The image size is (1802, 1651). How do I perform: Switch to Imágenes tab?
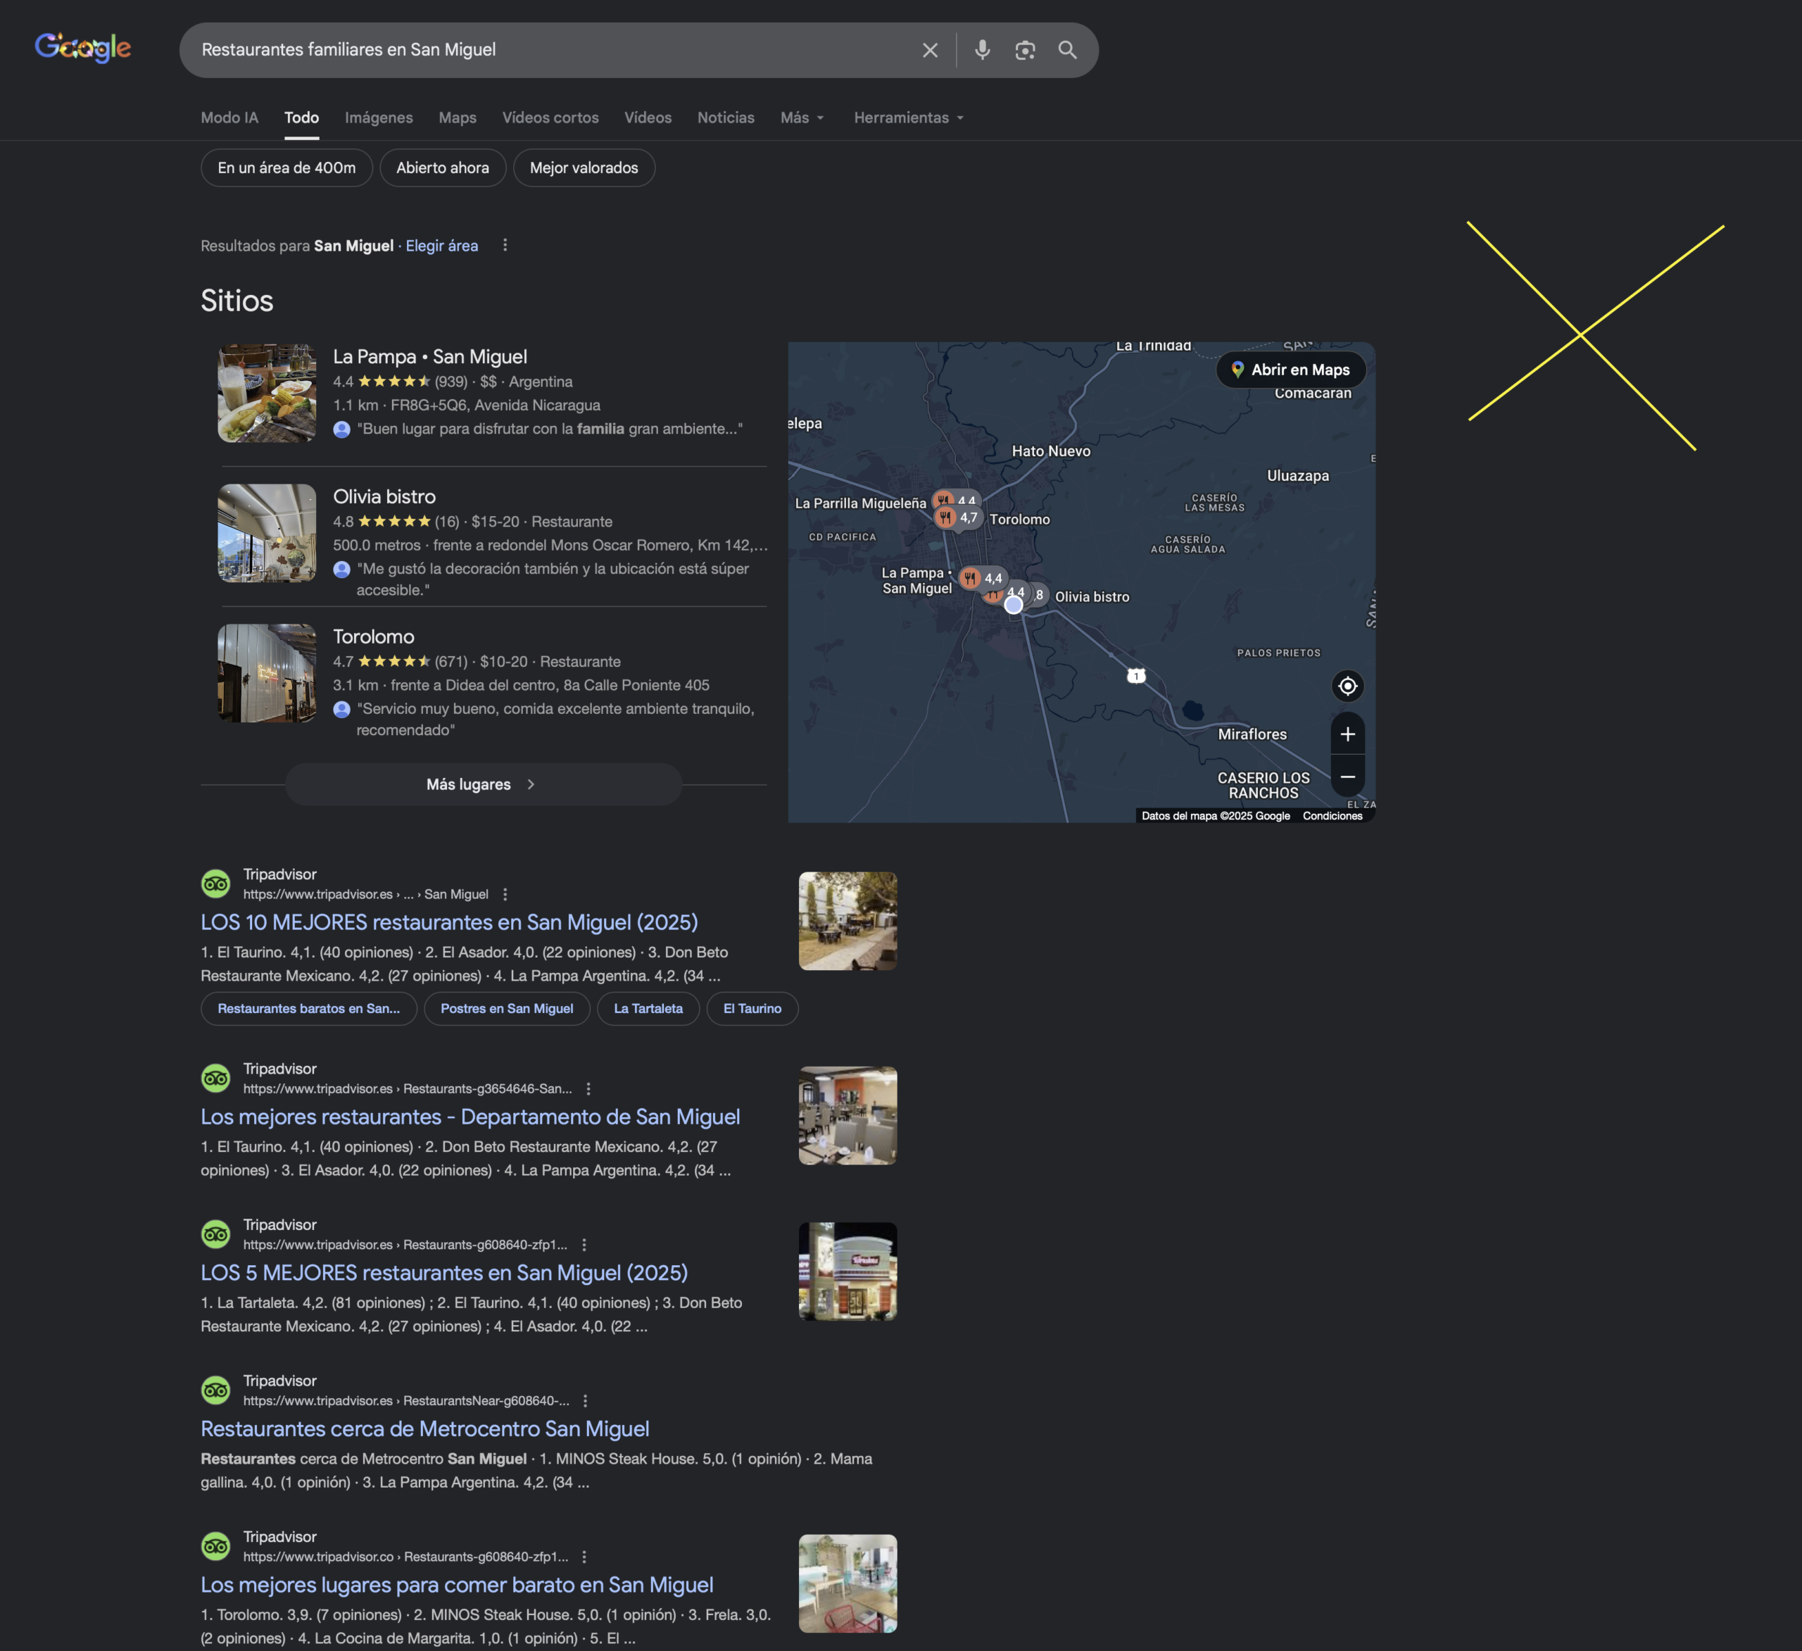[379, 118]
